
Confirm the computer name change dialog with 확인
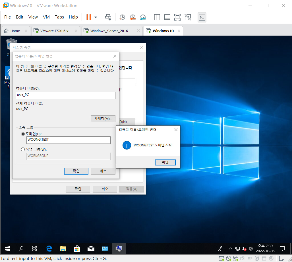click(x=76, y=171)
